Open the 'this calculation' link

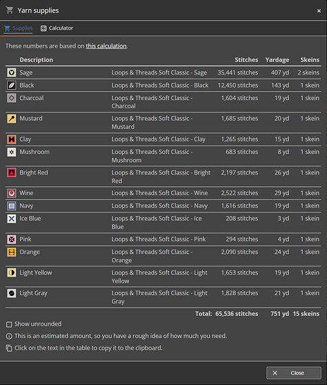106,46
